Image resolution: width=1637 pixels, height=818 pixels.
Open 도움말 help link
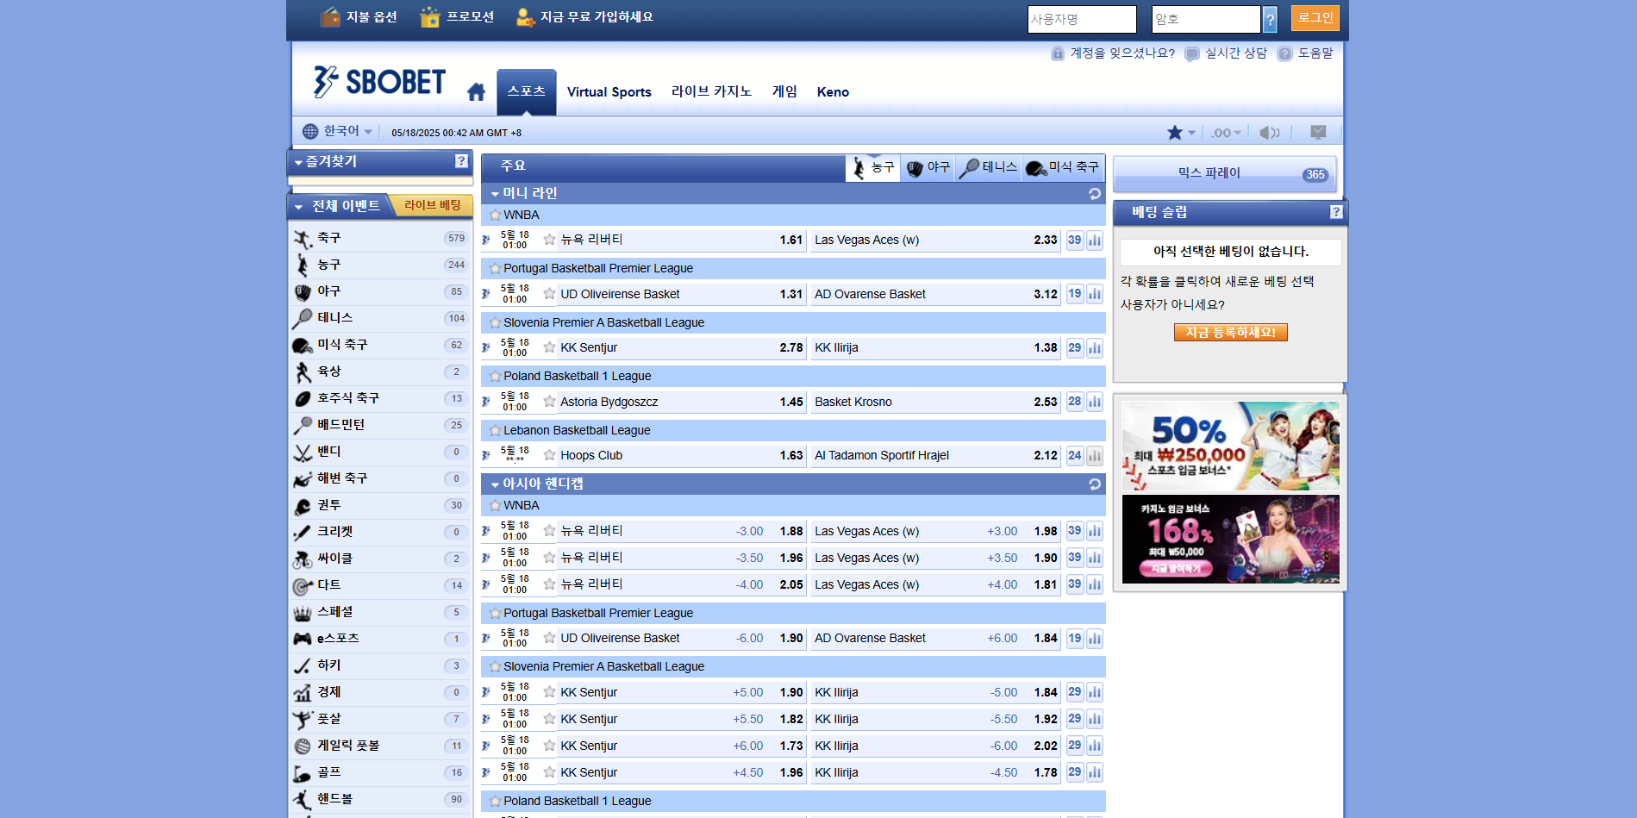[1305, 53]
